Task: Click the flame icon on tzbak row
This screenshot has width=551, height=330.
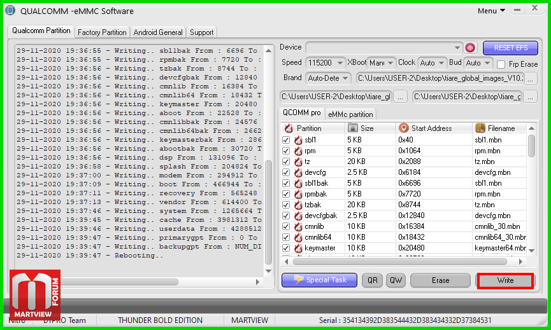Action: pos(298,205)
